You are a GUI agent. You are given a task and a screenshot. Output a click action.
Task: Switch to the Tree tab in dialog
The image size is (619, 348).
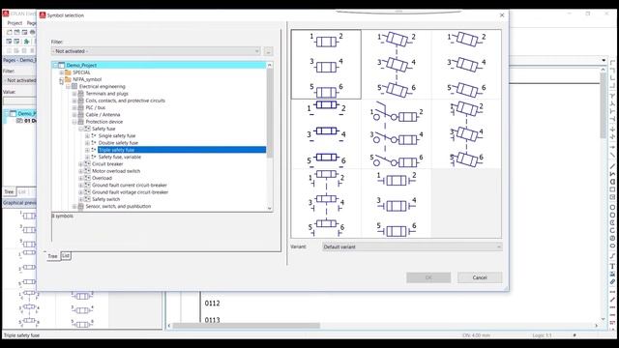tap(52, 256)
